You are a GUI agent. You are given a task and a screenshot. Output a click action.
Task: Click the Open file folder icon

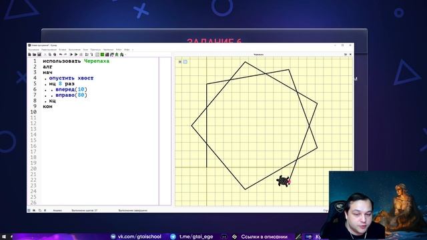pos(34,55)
